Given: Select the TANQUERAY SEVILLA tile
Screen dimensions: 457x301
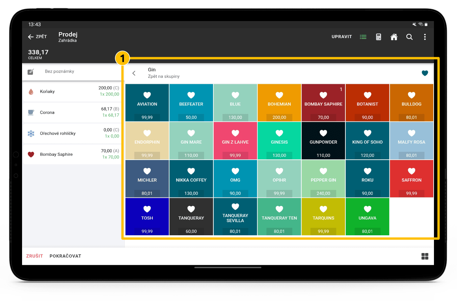Looking at the screenshot, I should pos(235,217).
